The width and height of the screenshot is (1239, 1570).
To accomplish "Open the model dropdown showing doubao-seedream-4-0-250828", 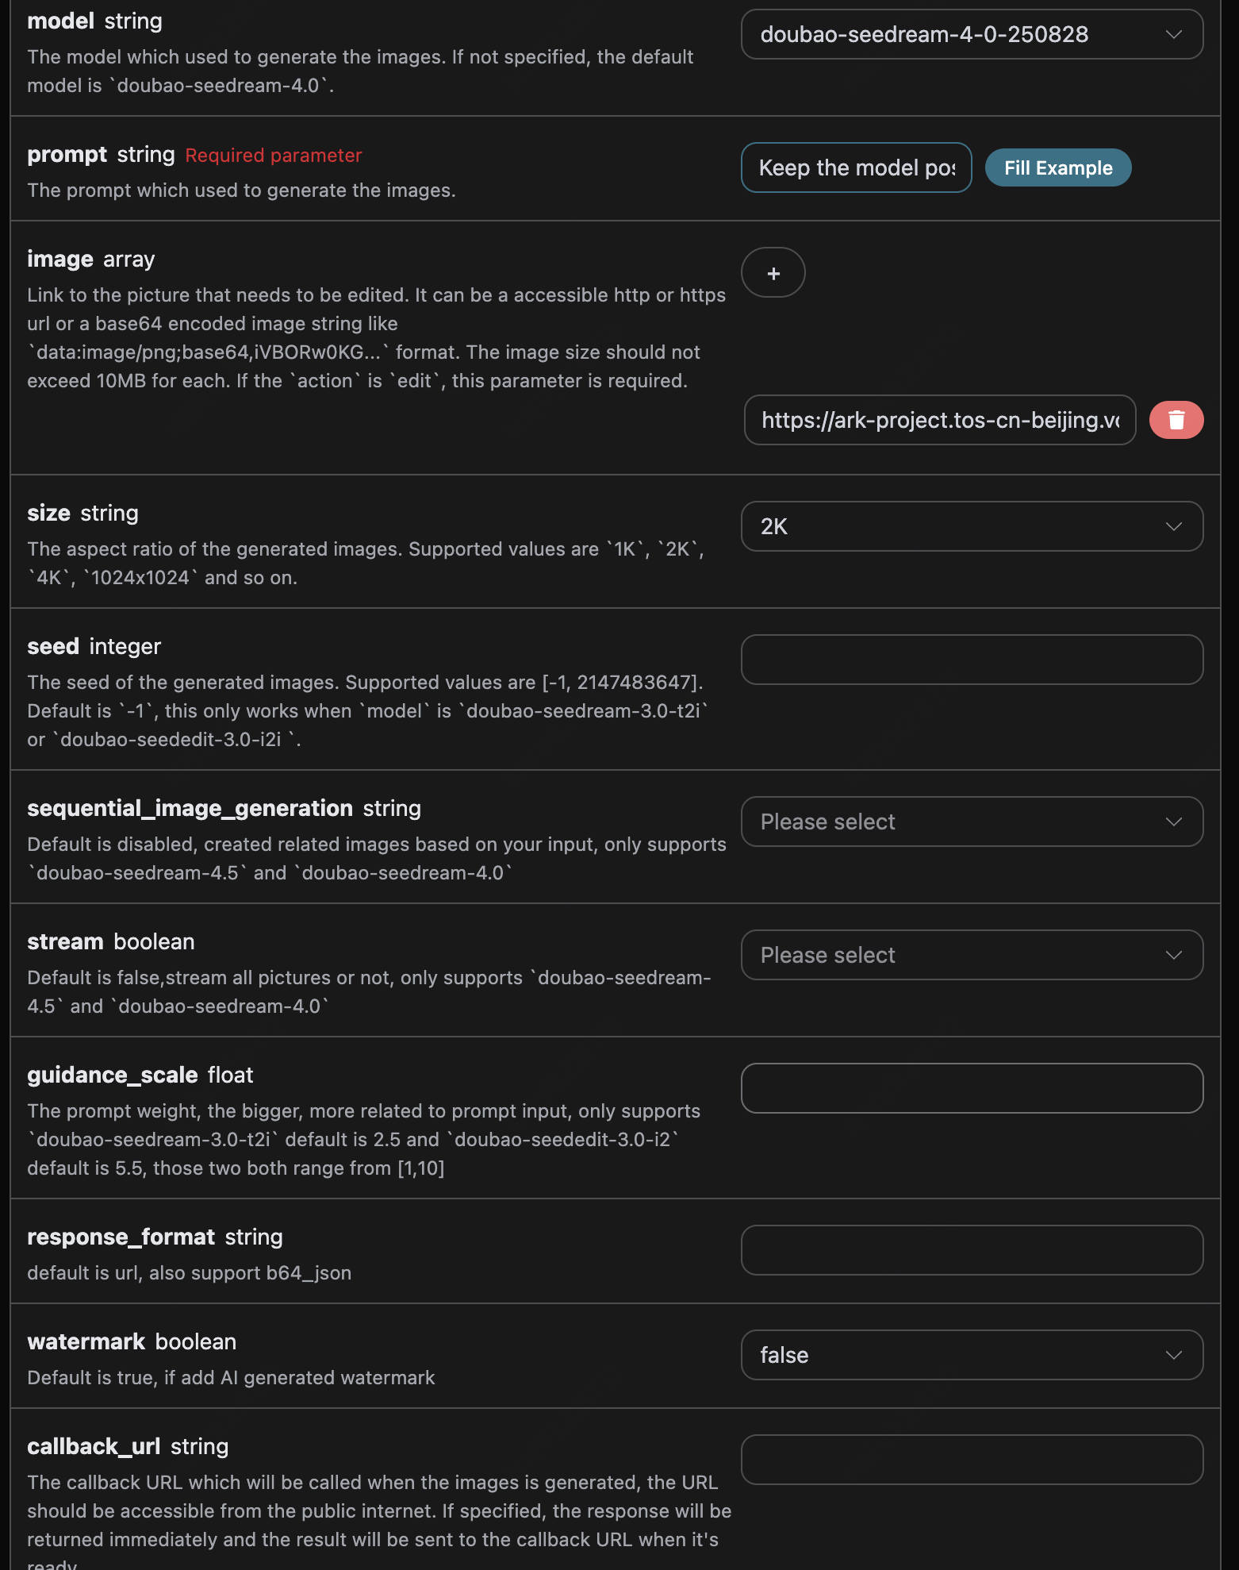I will [x=952, y=35].
